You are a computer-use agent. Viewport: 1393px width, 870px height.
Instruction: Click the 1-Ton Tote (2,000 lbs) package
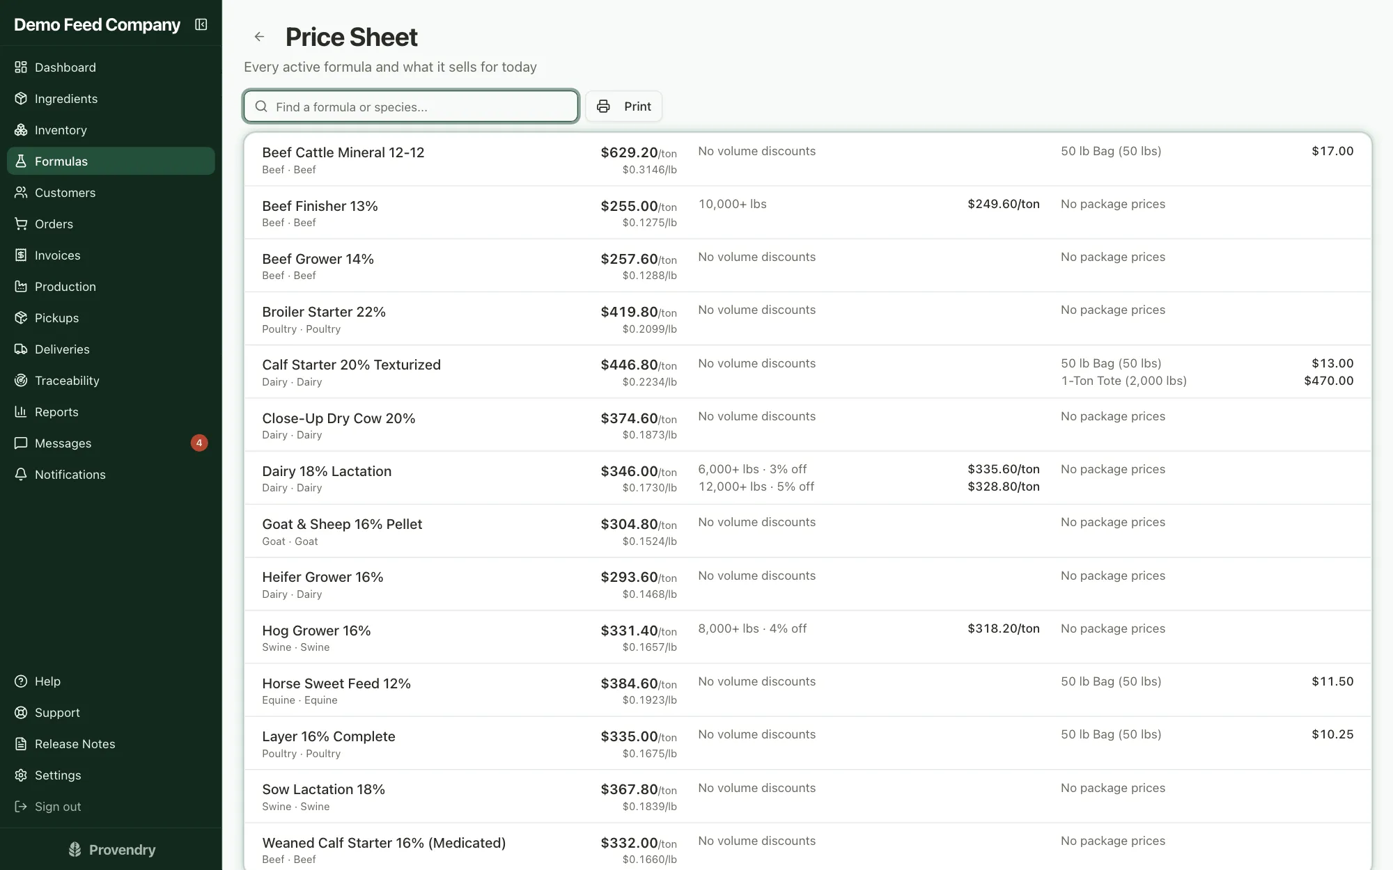click(x=1123, y=381)
